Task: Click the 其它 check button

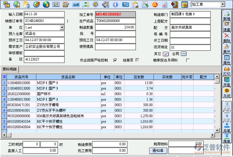Action: click(x=166, y=54)
